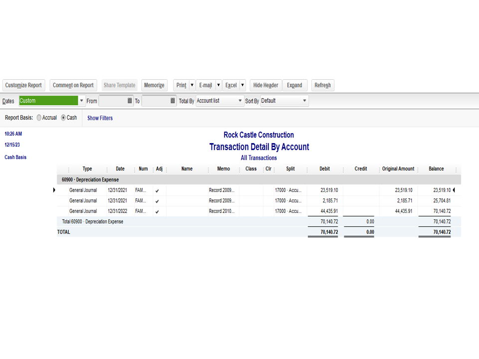The image size is (479, 359).
Task: Click the Num column header
Action: click(143, 169)
